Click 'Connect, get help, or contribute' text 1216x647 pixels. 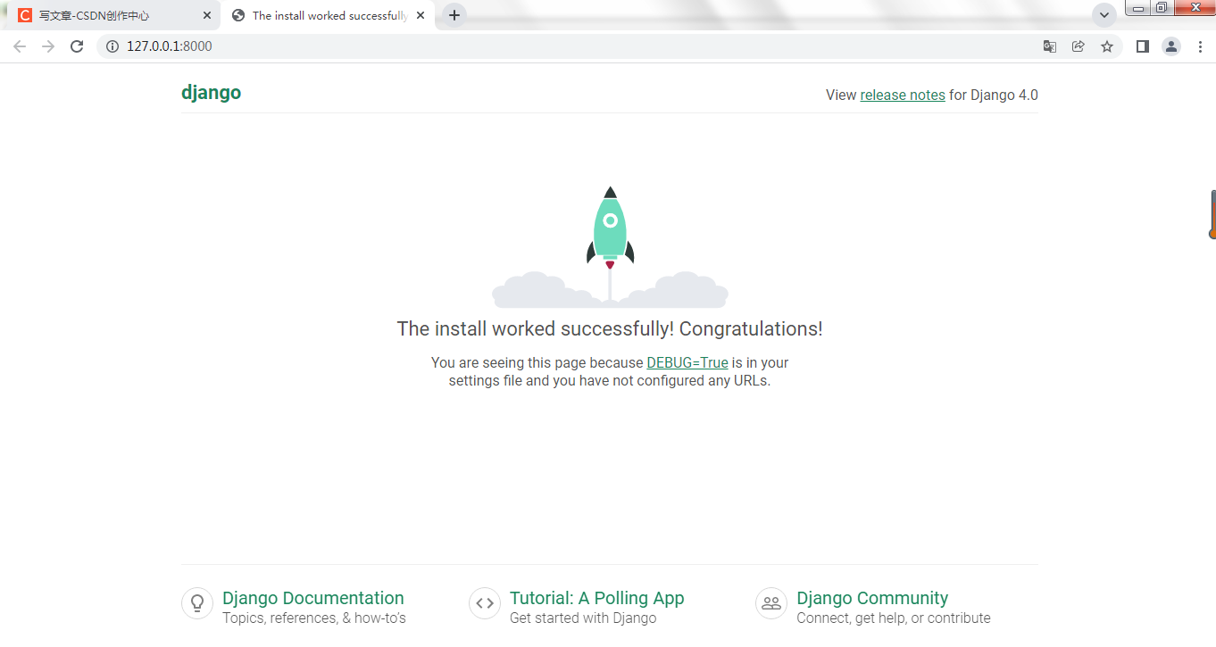894,618
